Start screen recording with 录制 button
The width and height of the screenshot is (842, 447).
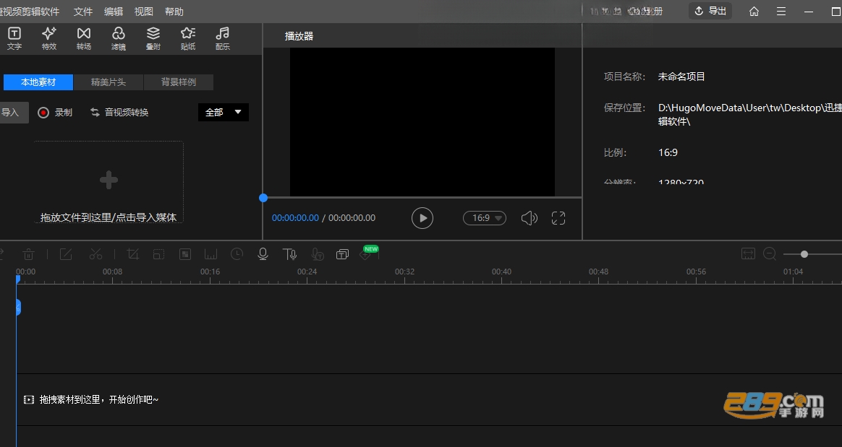55,112
